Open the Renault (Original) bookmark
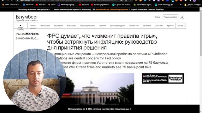 pos(67,5)
